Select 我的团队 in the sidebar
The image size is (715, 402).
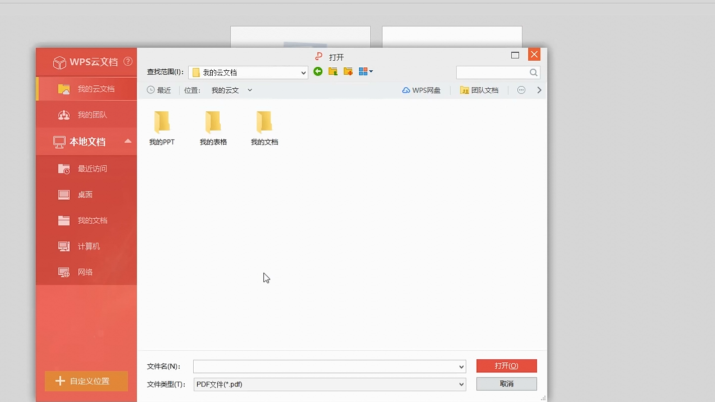coord(86,115)
